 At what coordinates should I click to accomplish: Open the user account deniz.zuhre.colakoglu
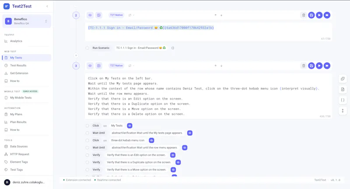(27, 182)
